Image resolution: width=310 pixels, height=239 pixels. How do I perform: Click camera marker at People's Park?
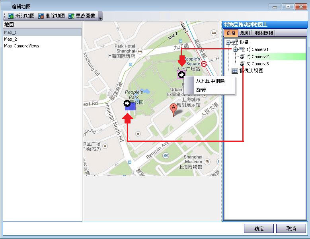[x=127, y=103]
